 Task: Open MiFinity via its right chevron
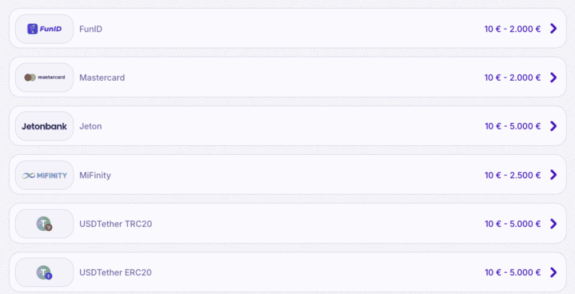pos(553,175)
